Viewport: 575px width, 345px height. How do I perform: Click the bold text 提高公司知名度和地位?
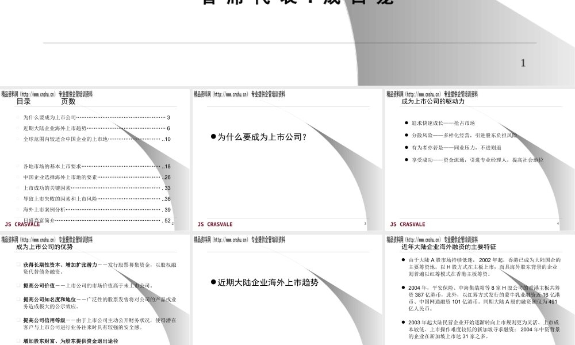tap(49, 300)
